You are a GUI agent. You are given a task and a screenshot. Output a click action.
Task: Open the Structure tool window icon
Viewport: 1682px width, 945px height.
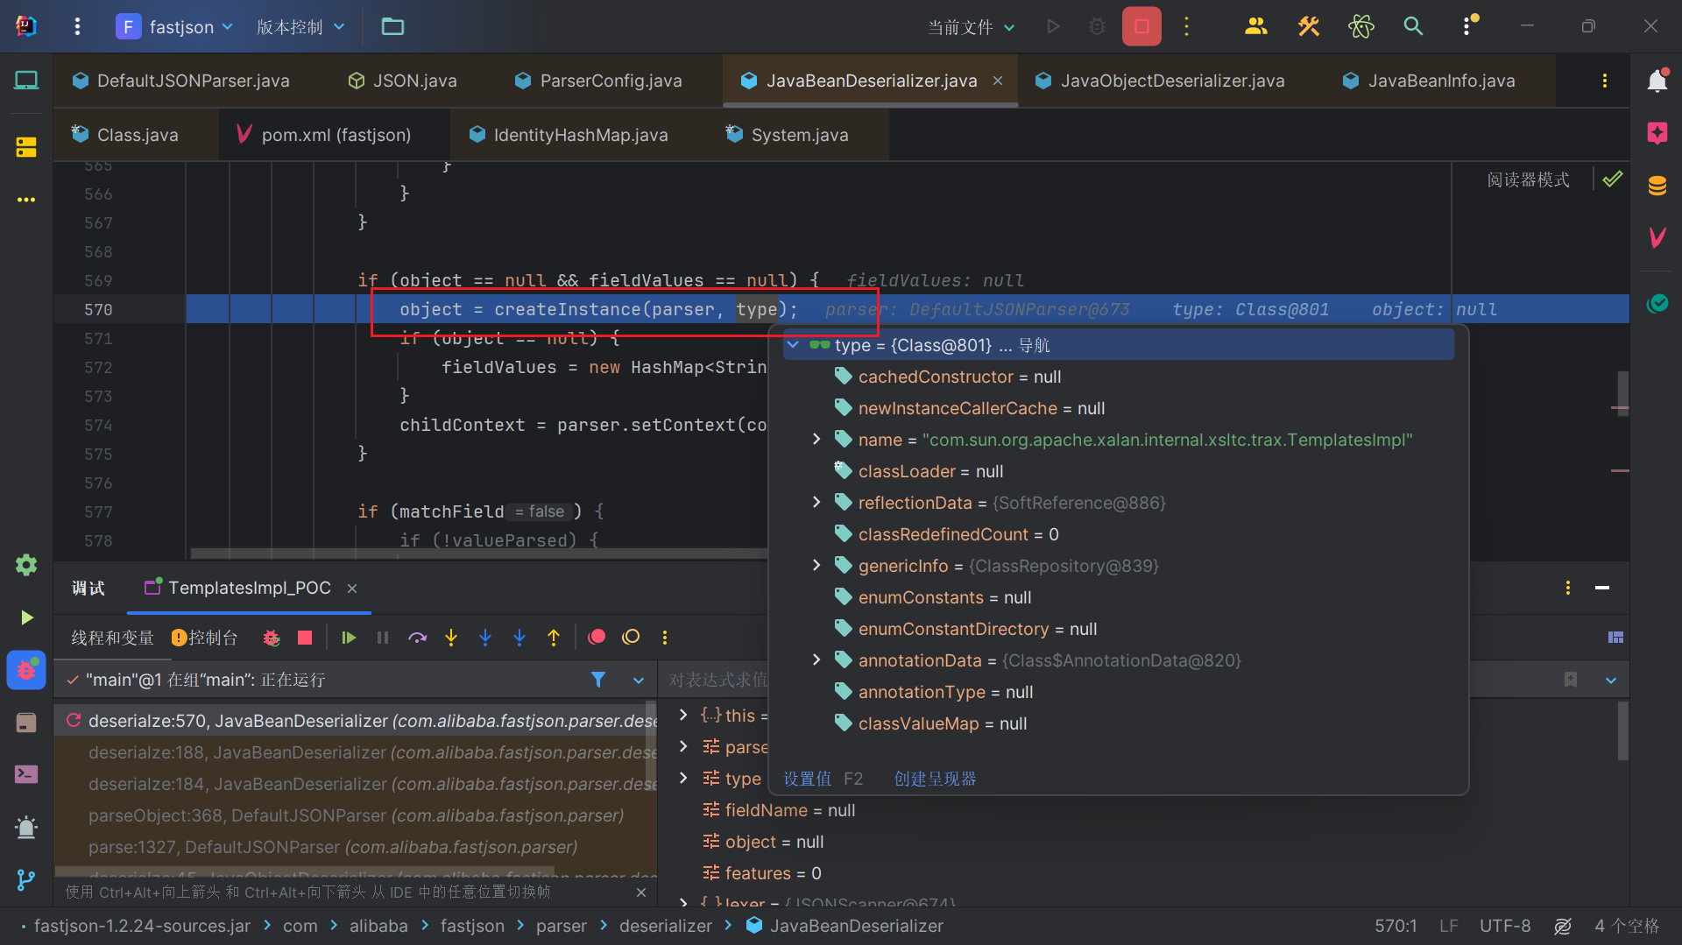pos(26,147)
